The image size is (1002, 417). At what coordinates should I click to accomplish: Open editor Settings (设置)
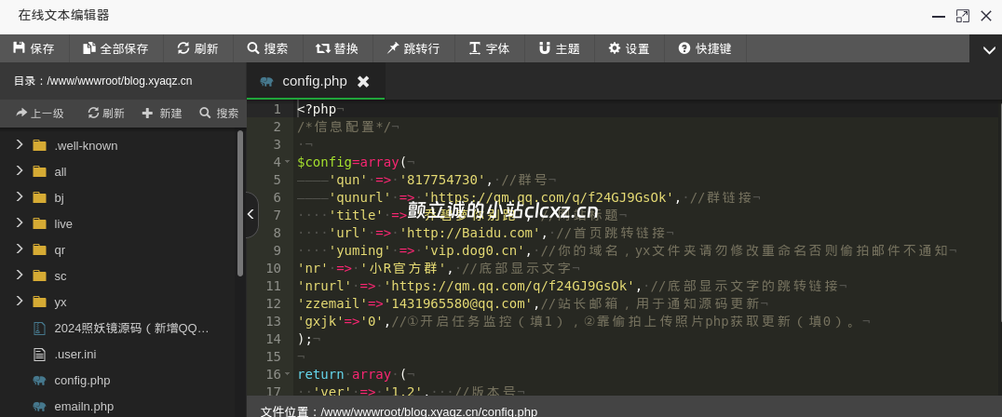pyautogui.click(x=629, y=48)
